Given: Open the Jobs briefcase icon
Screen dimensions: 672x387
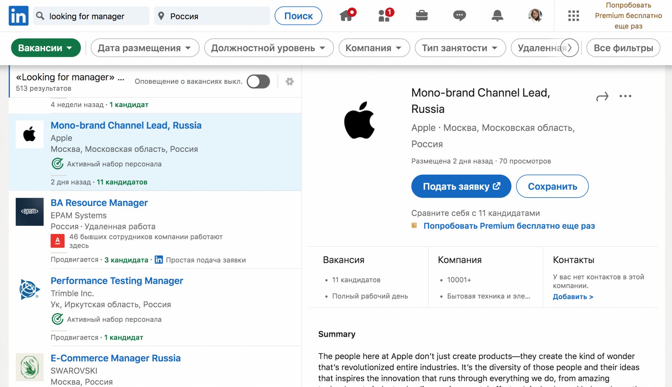Looking at the screenshot, I should [x=422, y=15].
